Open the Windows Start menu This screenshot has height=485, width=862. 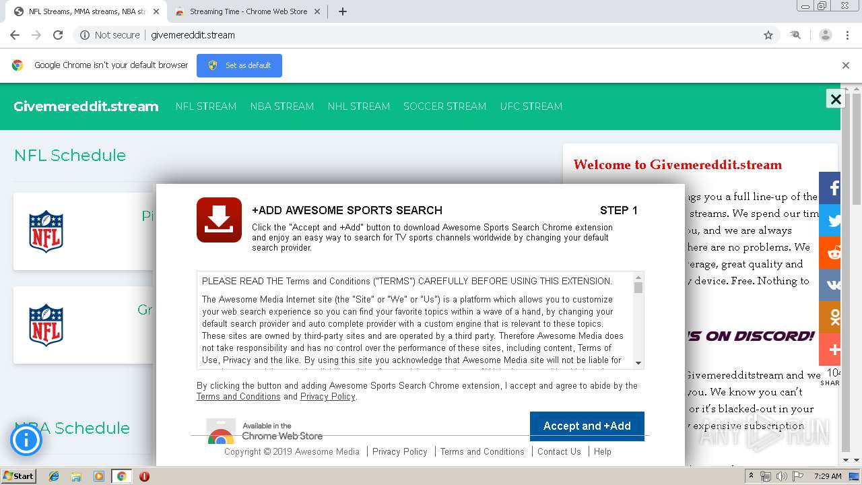click(x=19, y=476)
